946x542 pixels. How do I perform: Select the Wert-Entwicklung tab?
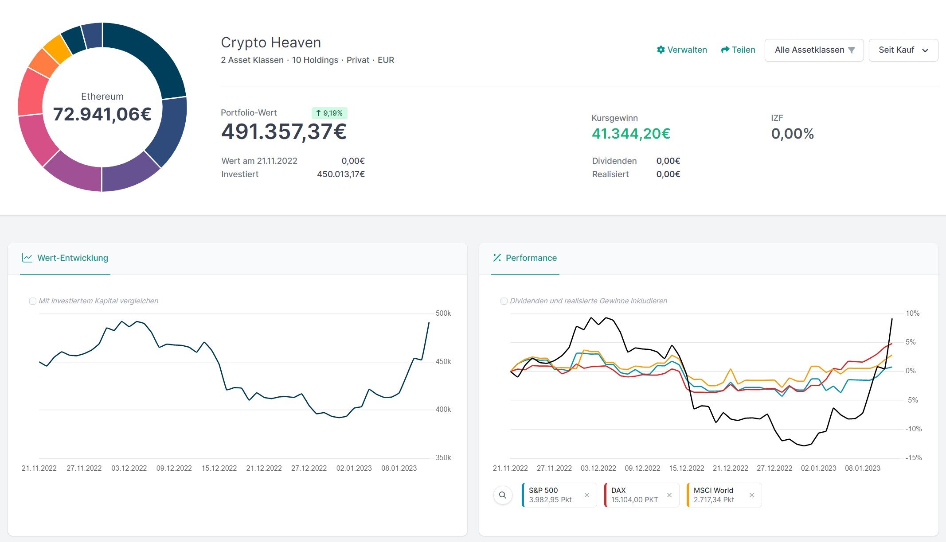tap(72, 258)
